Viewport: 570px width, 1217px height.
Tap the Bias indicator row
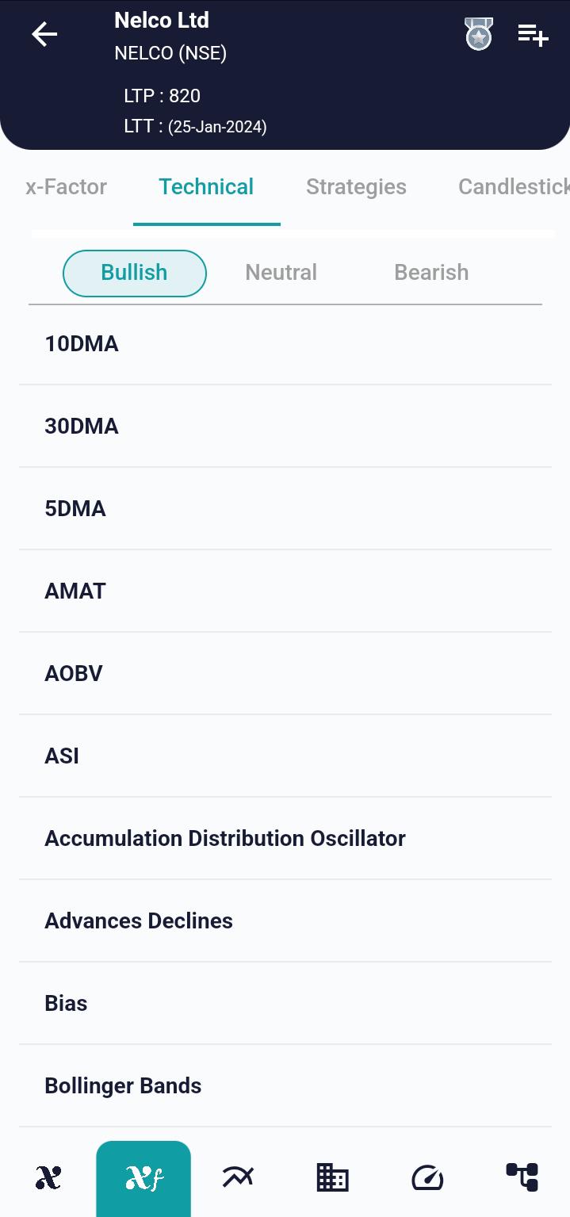tap(285, 1002)
